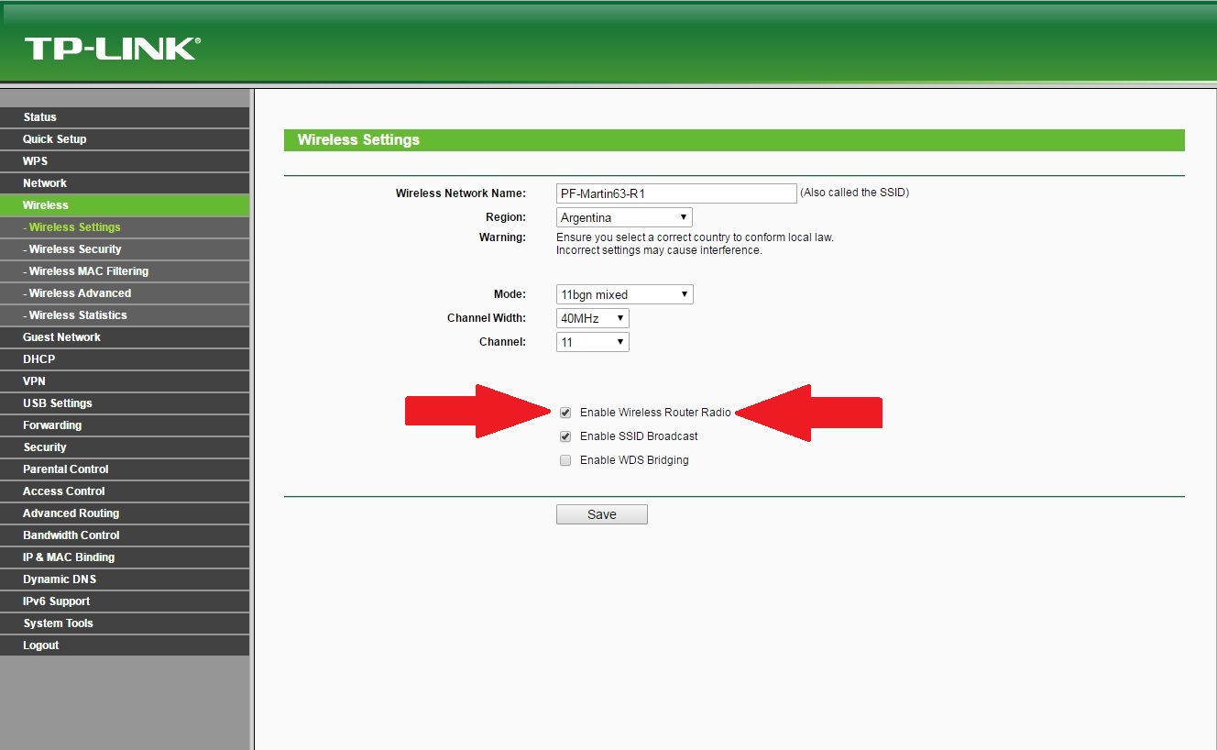Open the DHCP menu
This screenshot has height=750, width=1217.
125,359
